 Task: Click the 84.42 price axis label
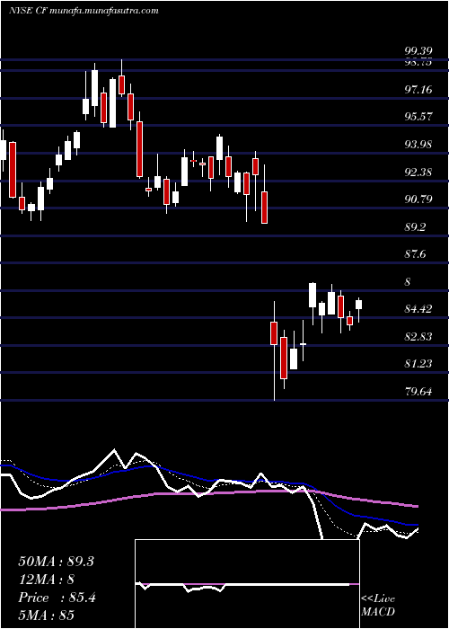418,309
